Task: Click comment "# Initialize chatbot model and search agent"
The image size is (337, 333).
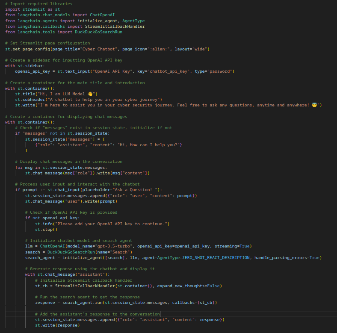Action: 79,241
